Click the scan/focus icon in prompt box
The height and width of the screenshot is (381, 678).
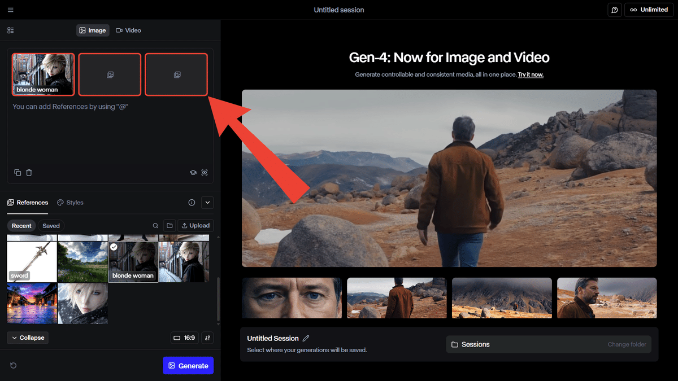pos(205,173)
